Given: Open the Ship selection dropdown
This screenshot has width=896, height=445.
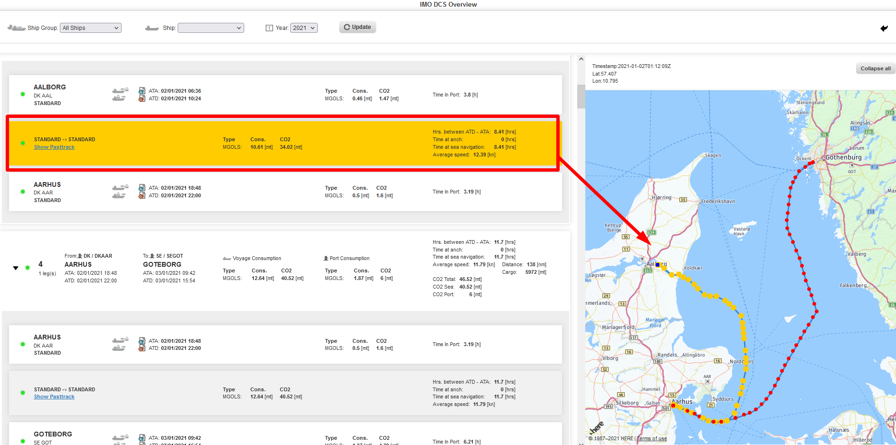Looking at the screenshot, I should coord(211,28).
